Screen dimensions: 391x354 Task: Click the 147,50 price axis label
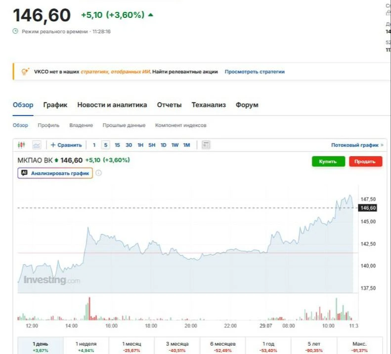(x=368, y=199)
